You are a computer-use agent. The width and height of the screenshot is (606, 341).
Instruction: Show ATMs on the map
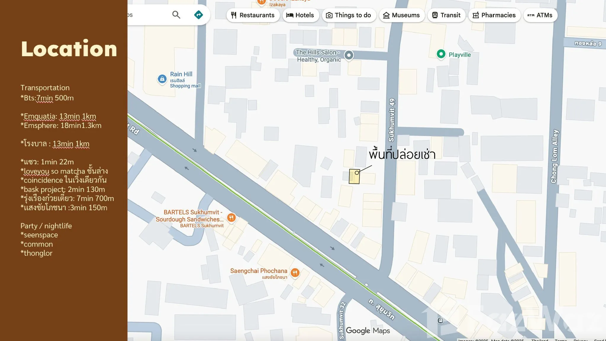(540, 15)
